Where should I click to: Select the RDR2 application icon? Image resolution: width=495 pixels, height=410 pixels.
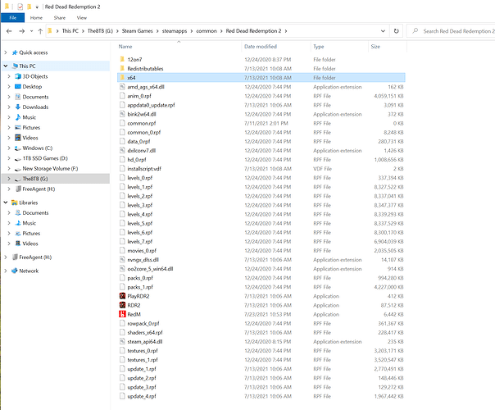tap(122, 305)
